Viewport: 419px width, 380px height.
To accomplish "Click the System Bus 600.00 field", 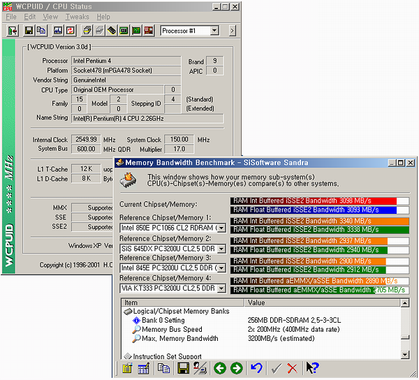I will [86, 149].
